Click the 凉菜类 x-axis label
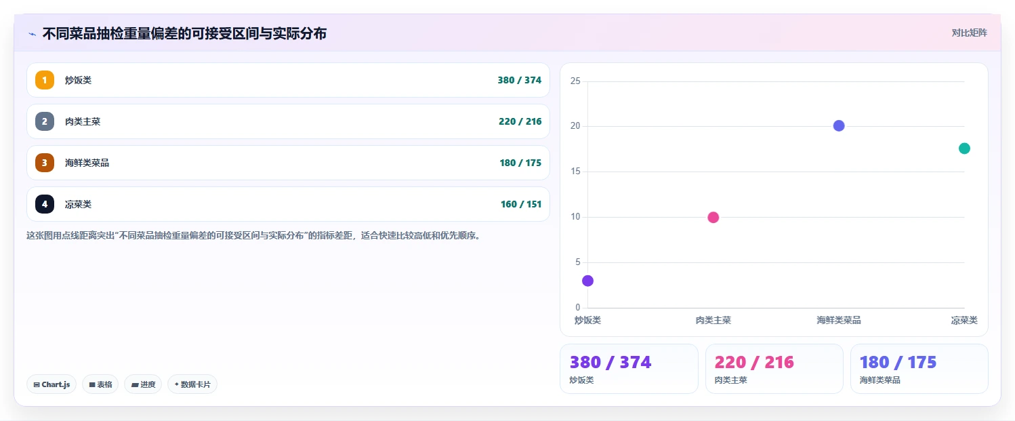1015x421 pixels. pos(964,320)
